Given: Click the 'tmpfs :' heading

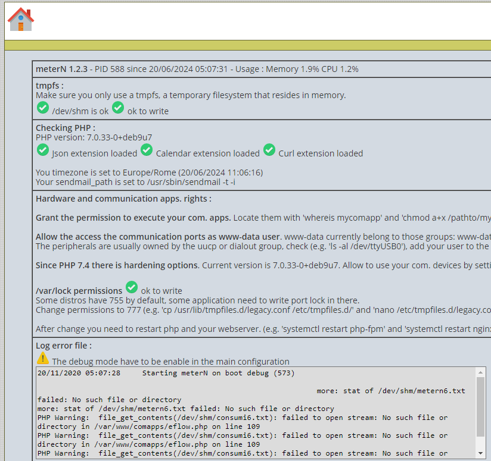Looking at the screenshot, I should pyautogui.click(x=50, y=86).
